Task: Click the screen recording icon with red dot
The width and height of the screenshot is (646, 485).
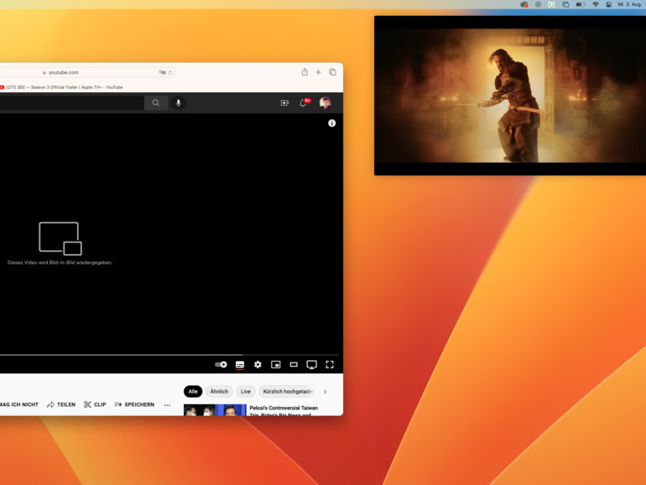Action: click(x=524, y=4)
